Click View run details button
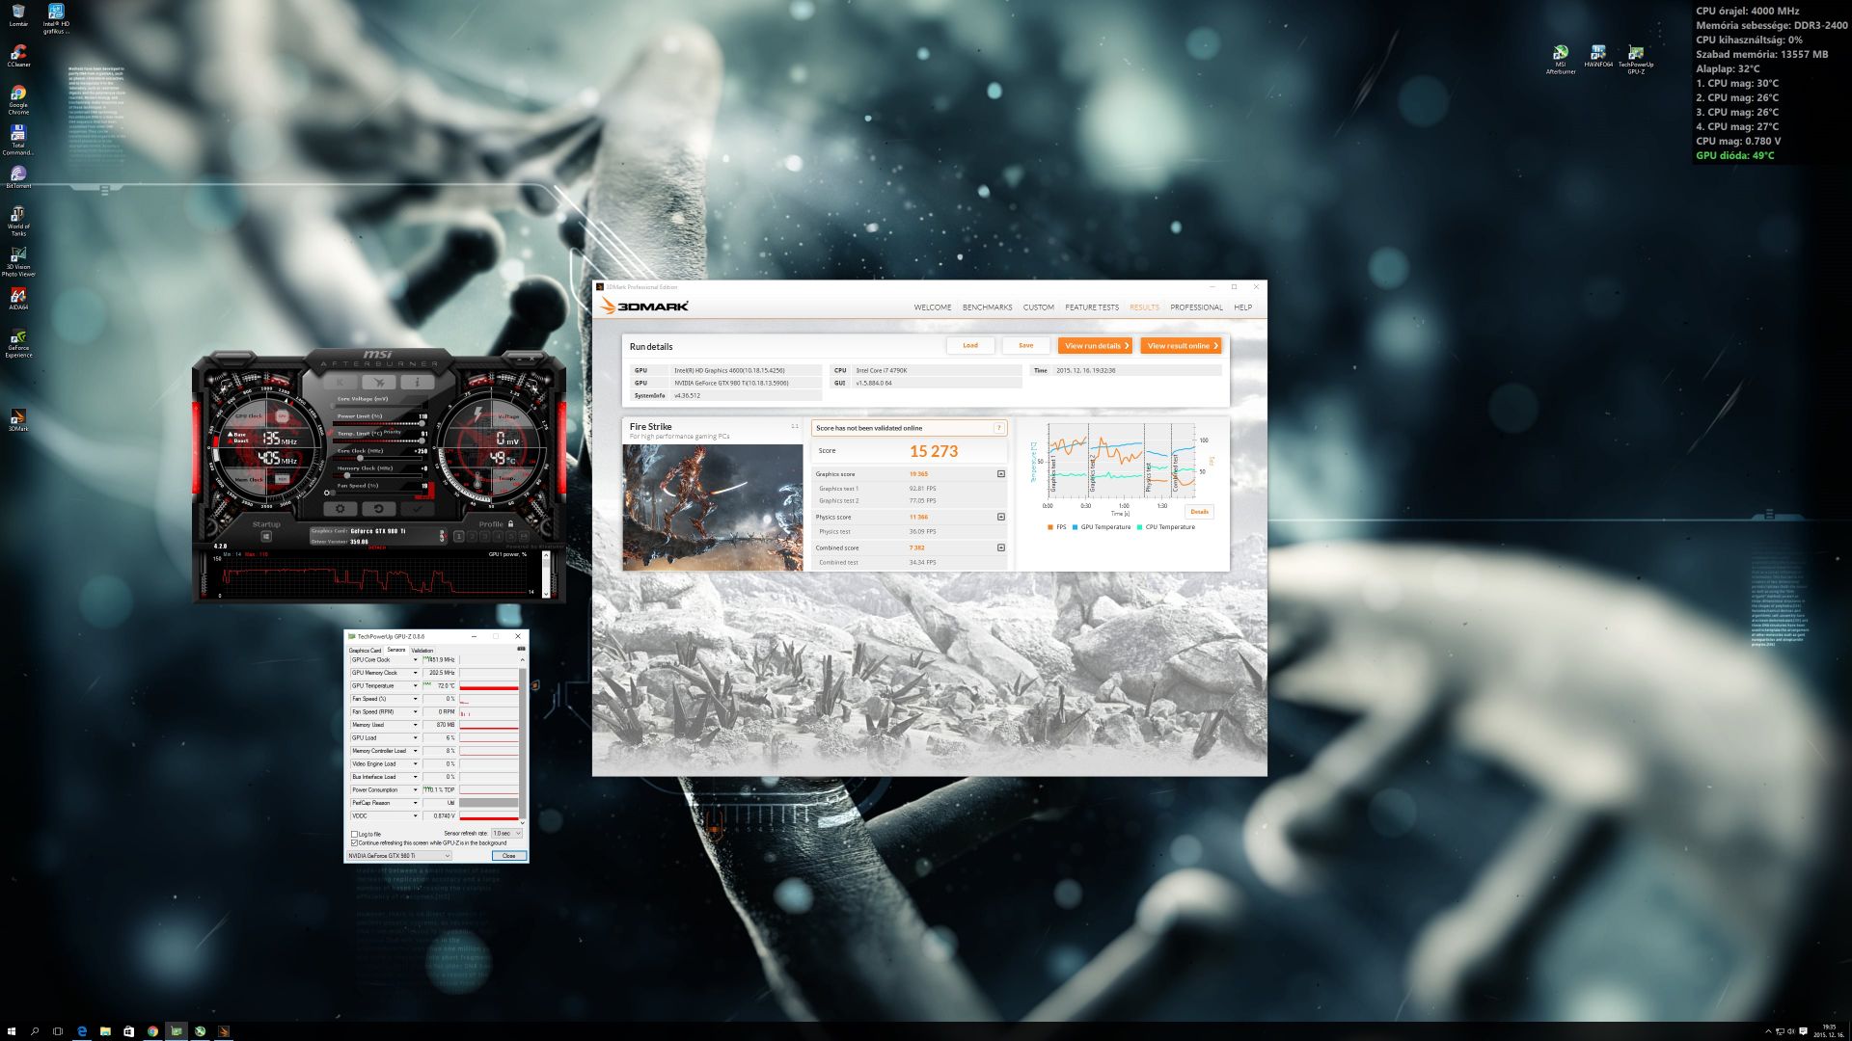The image size is (1852, 1041). point(1095,345)
